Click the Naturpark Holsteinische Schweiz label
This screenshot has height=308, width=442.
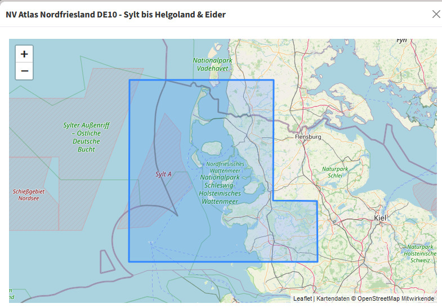coord(421,253)
